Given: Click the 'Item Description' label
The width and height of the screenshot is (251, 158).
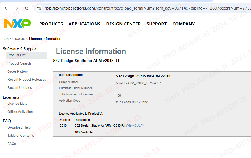Looking at the screenshot, I should coord(71,75).
